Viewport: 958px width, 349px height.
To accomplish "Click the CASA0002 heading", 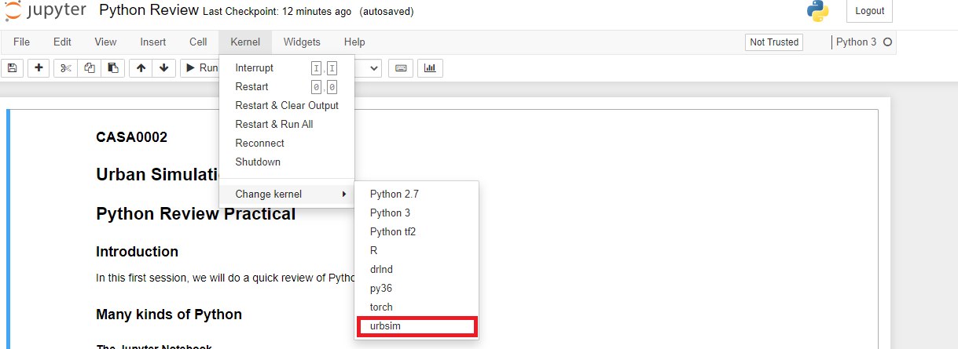I will (x=132, y=137).
